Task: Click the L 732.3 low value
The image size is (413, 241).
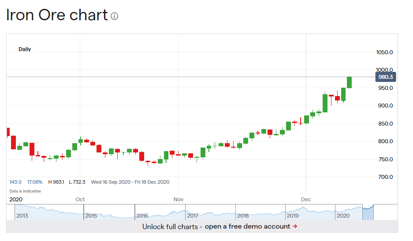Action: (77, 182)
